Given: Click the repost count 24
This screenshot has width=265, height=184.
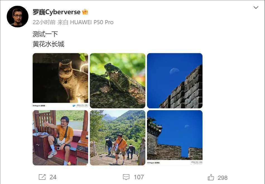Looking at the screenshot, I should tap(53, 177).
